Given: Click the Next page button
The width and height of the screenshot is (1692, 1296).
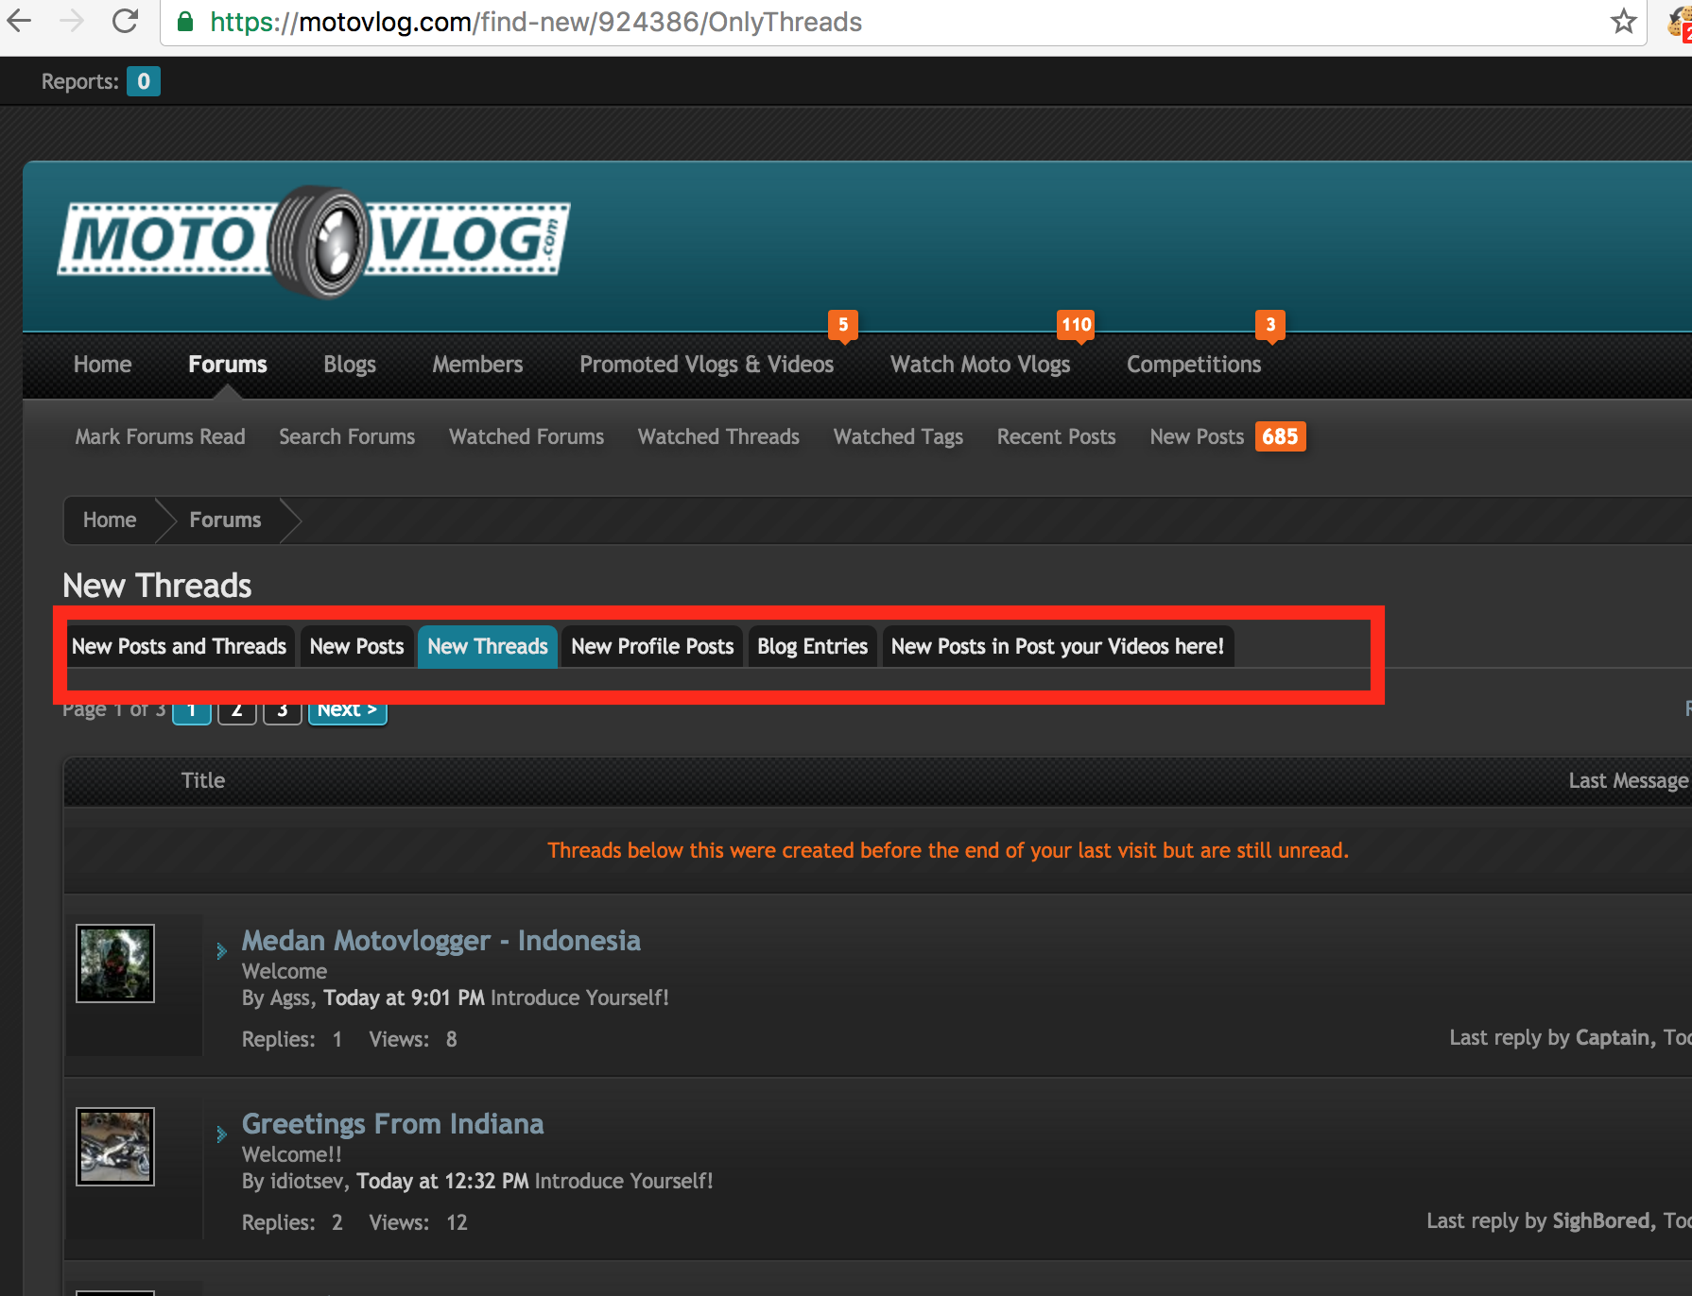Looking at the screenshot, I should point(348,710).
